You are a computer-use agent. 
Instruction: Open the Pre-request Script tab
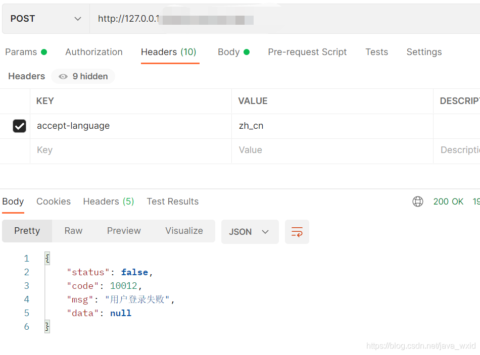pyautogui.click(x=307, y=52)
